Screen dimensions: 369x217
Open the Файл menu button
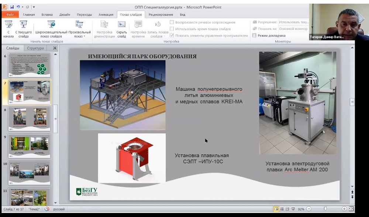[x=10, y=15]
